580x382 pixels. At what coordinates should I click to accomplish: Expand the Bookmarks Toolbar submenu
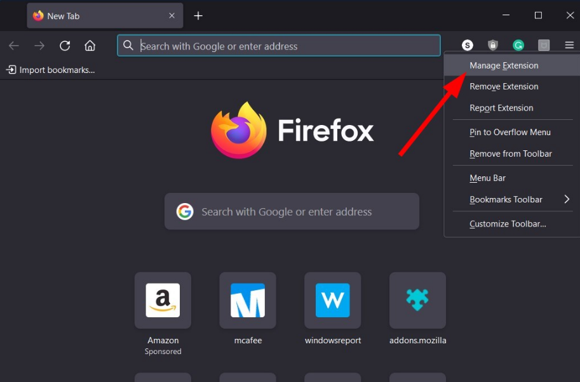point(512,199)
